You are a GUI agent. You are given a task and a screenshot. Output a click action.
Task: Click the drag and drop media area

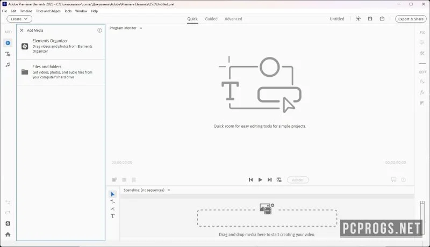point(267,218)
